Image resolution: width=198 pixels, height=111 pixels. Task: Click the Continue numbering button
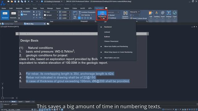coord(112,18)
